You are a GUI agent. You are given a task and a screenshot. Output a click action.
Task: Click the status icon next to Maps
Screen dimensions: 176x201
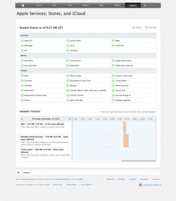point(113,41)
